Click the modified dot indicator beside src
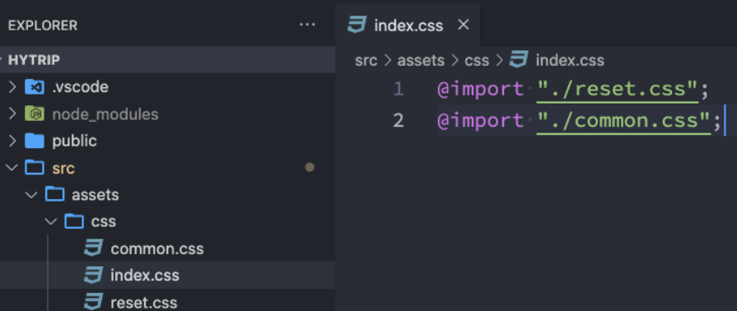 (x=310, y=167)
